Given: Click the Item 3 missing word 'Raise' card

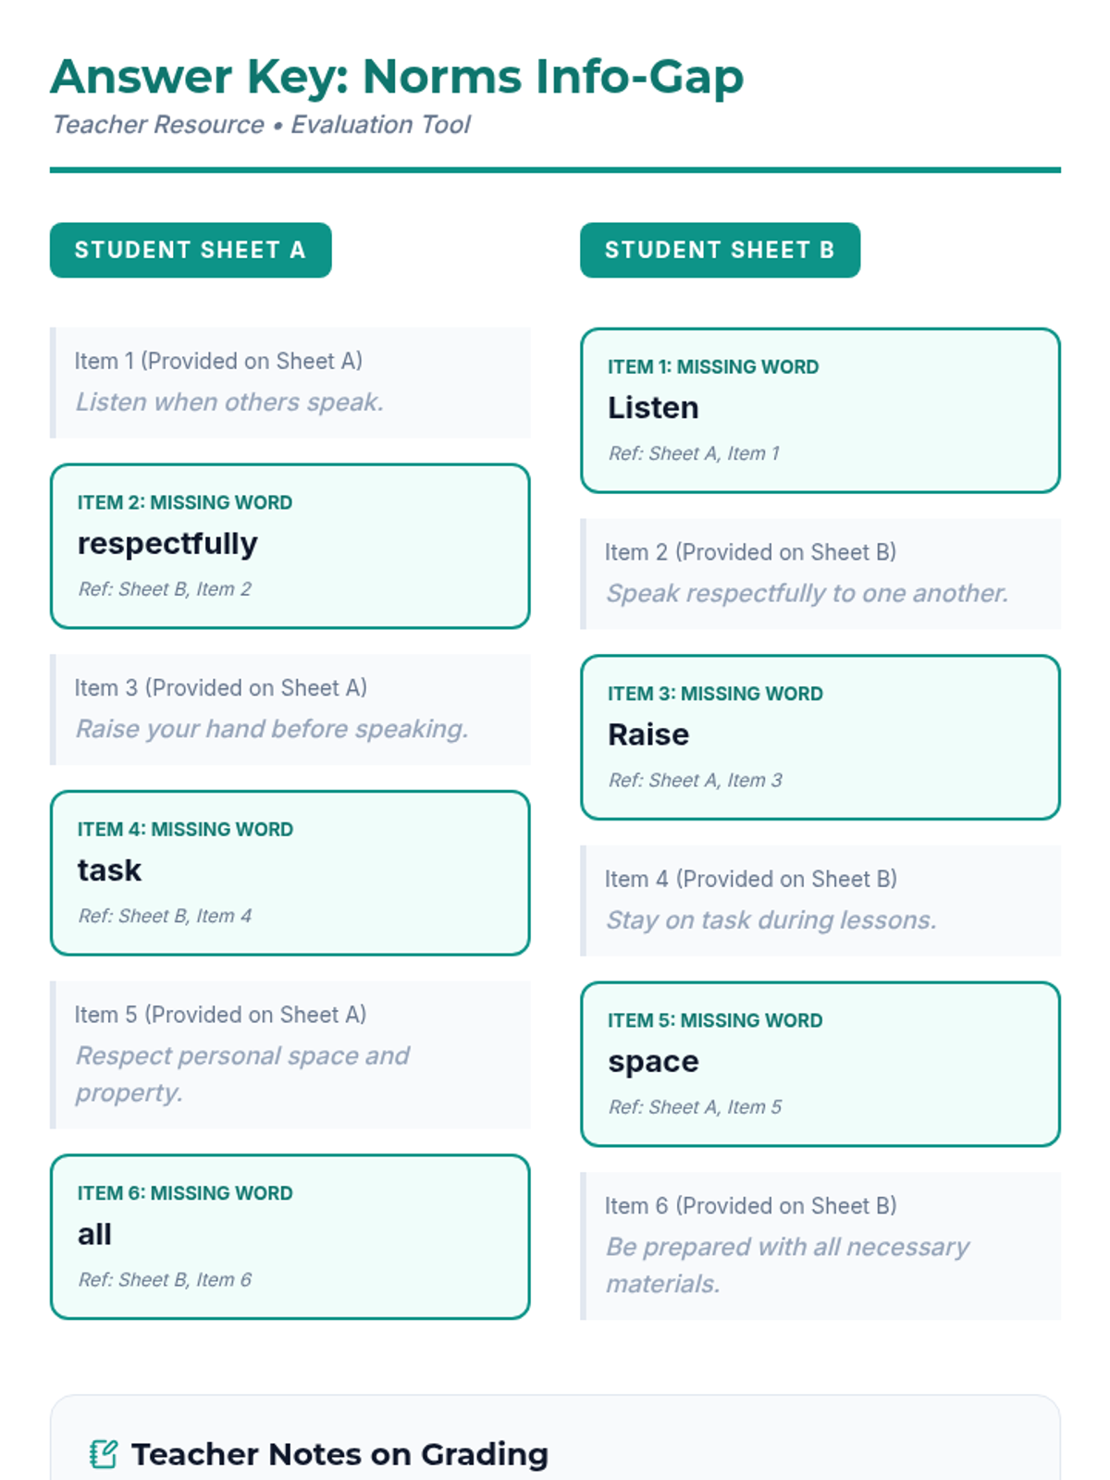Looking at the screenshot, I should pyautogui.click(x=820, y=736).
